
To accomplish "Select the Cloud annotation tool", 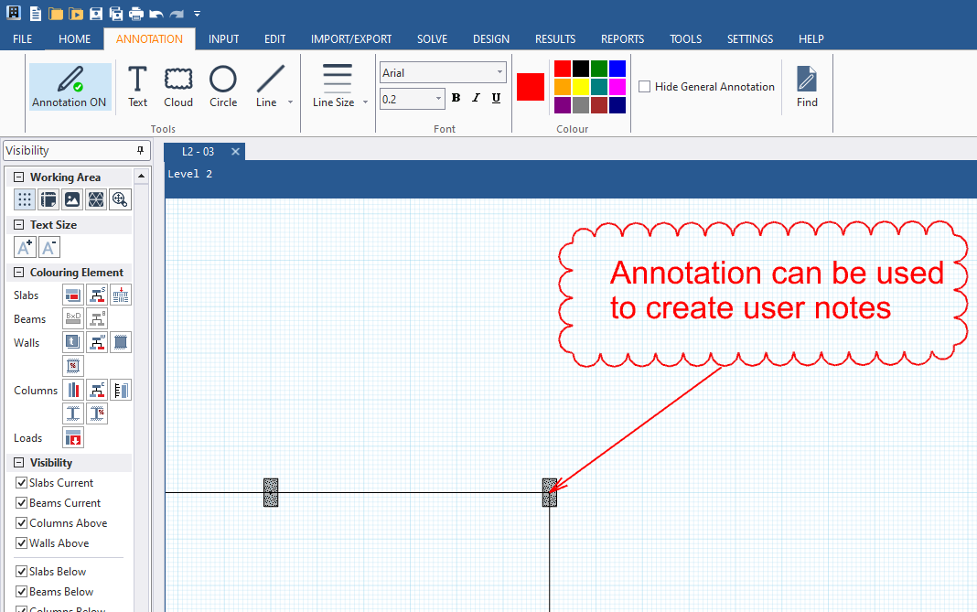I will pyautogui.click(x=178, y=87).
